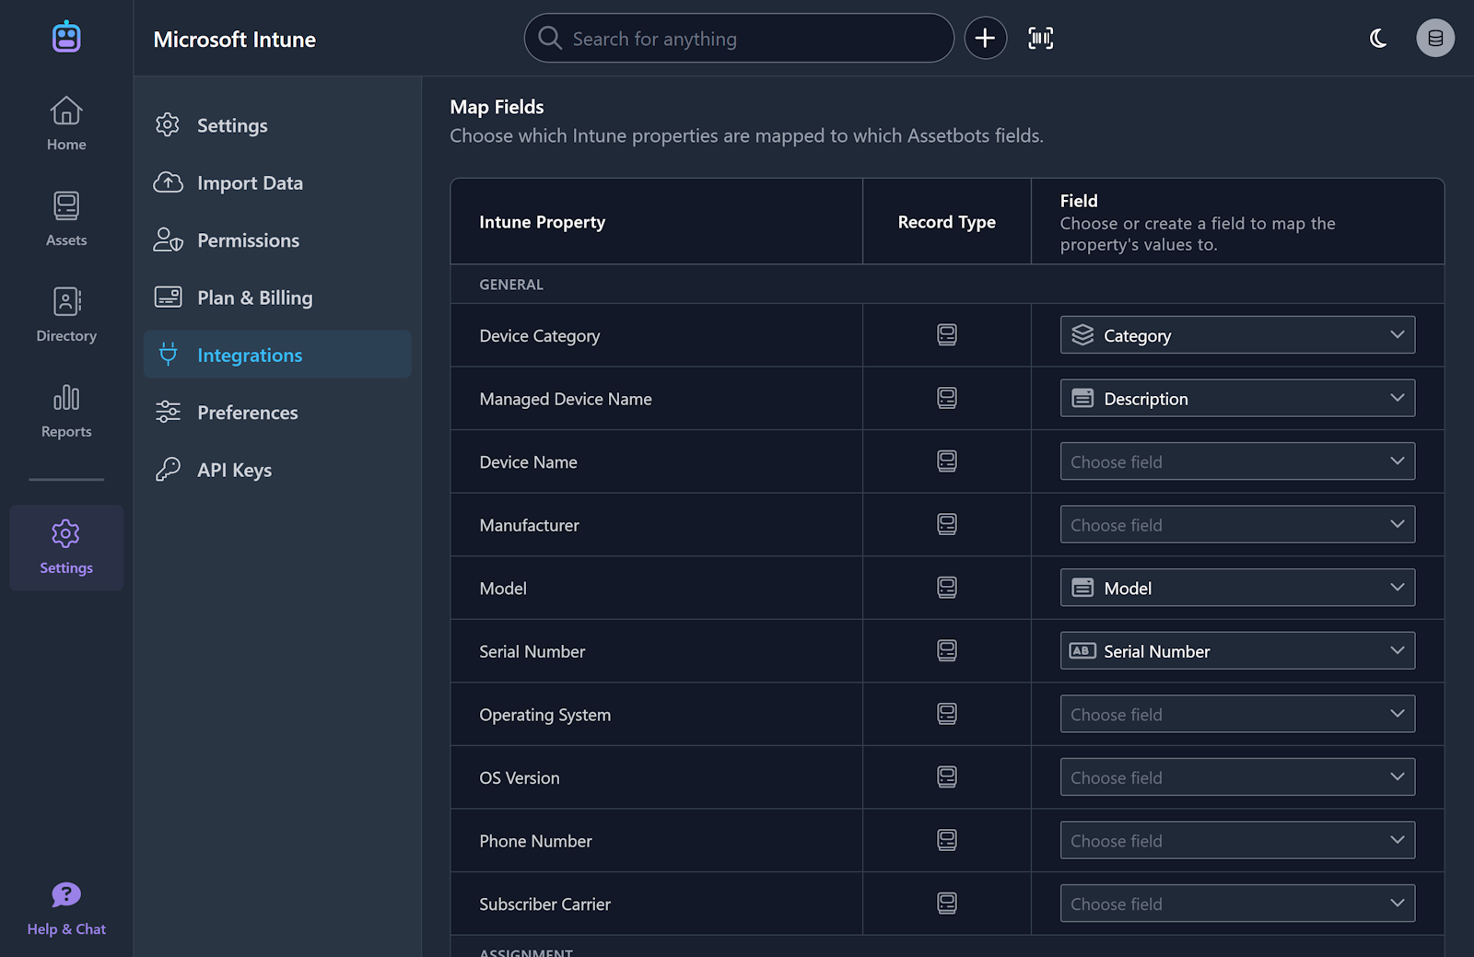This screenshot has height=957, width=1474.
Task: Open the user account avatar
Action: (x=1435, y=38)
